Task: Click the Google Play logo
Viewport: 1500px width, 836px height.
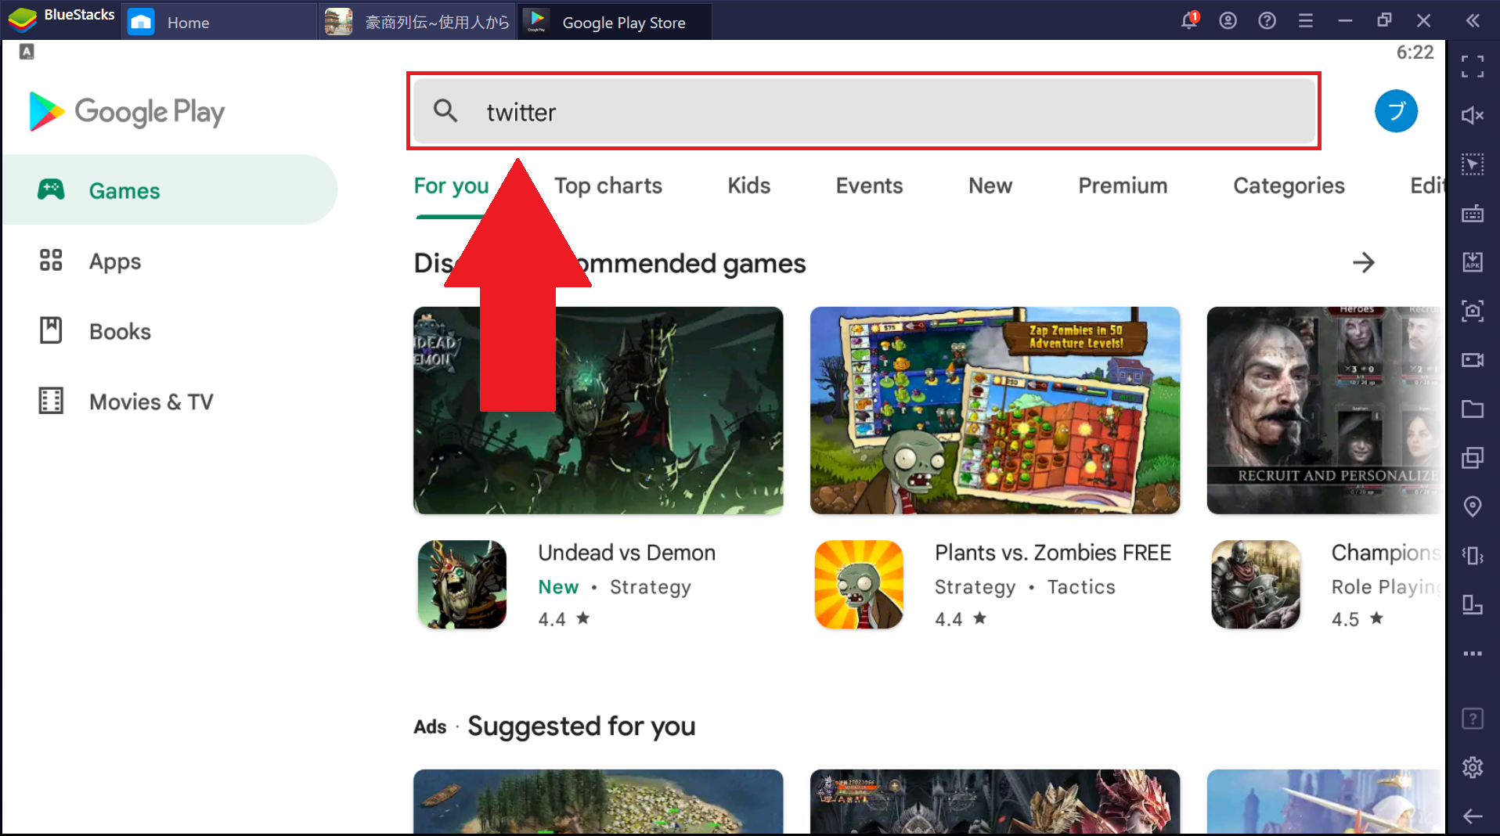Action: (126, 111)
